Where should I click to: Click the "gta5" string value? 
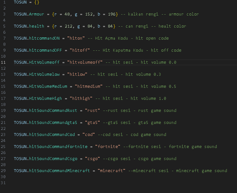[92, 123]
